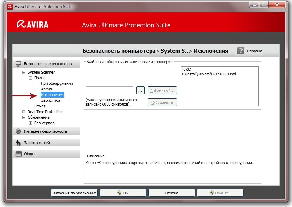Select System Scanner in the tree
The image size is (292, 207).
point(41,72)
